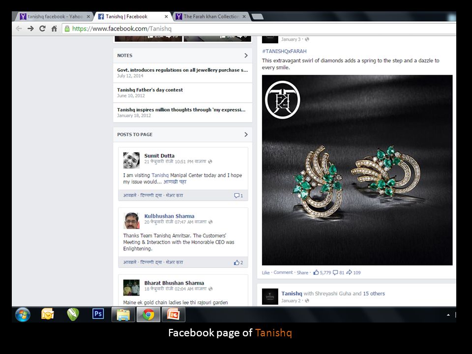Screen dimensions: 472x354
Task: Open the Windows Start orb
Action: (x=23, y=315)
